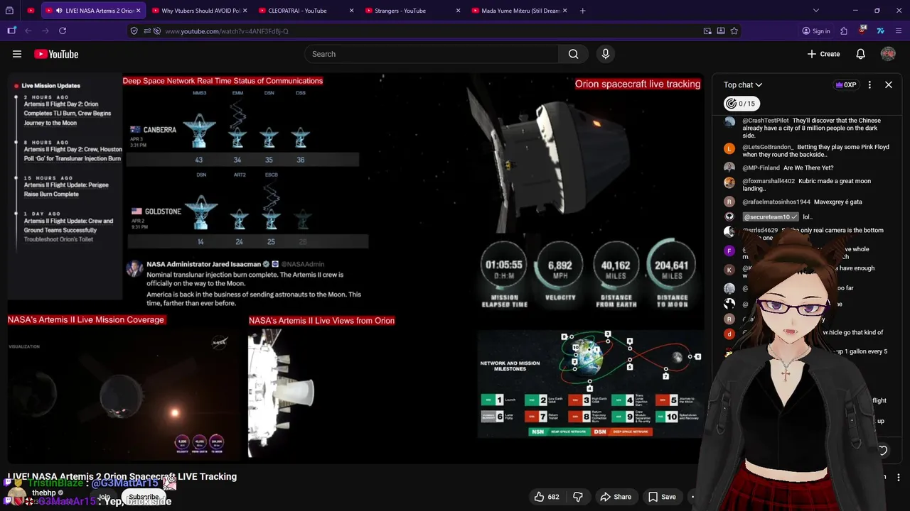Open @rafaelmatosinhos1944 chat username
This screenshot has width=910, height=511.
(x=776, y=202)
